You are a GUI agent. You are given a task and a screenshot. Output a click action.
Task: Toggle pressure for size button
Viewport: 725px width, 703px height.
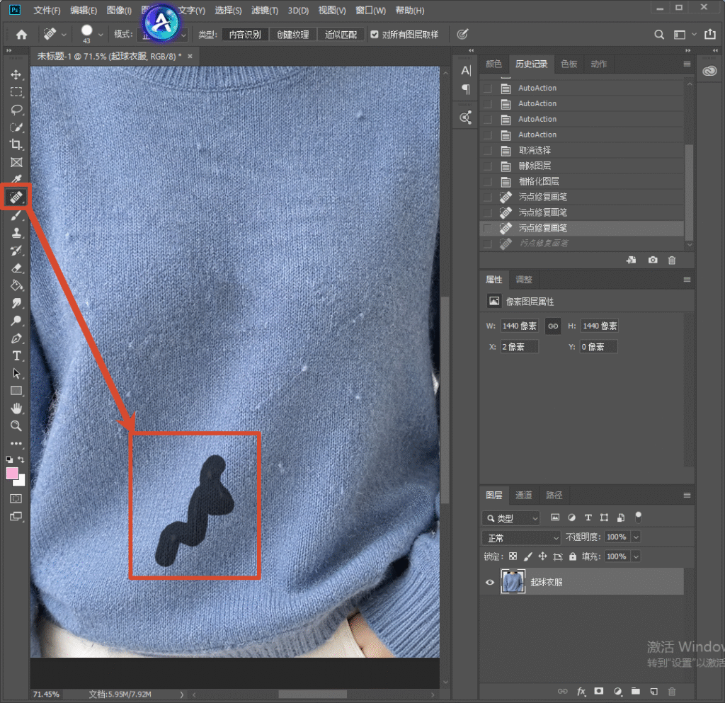(462, 34)
